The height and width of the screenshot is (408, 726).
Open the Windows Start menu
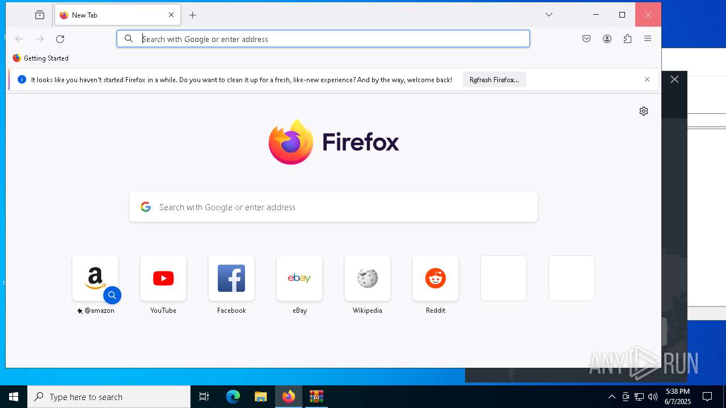14,397
